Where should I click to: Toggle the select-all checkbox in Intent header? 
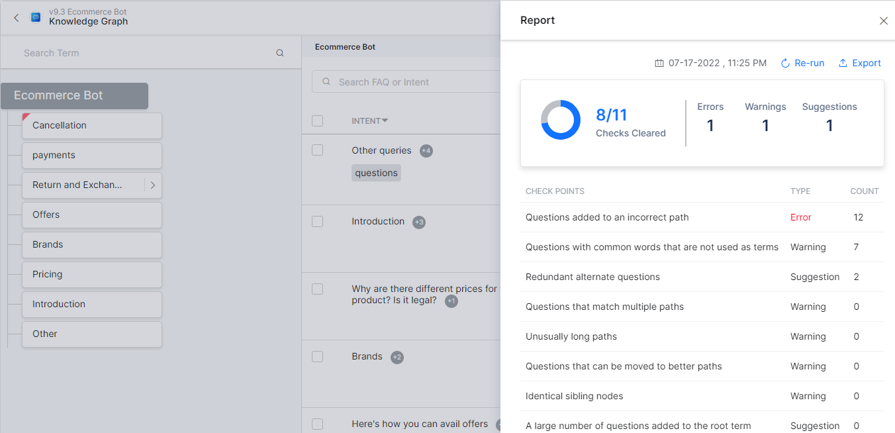tap(318, 120)
